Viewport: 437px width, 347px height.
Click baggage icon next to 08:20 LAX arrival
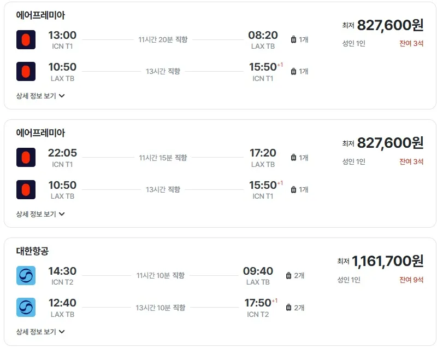(x=293, y=39)
